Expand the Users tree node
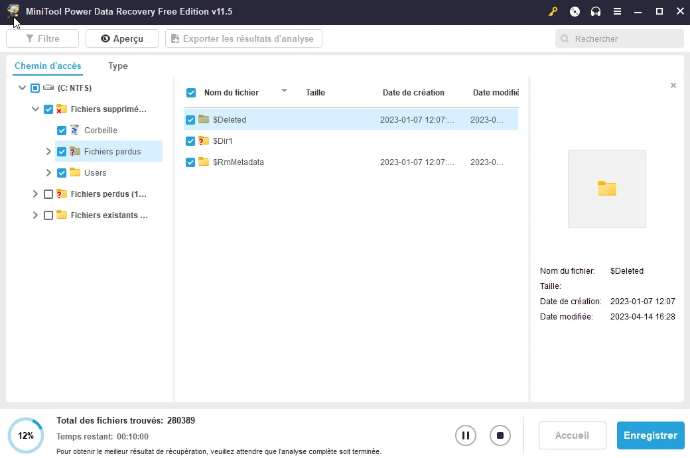Image resolution: width=690 pixels, height=458 pixels. click(48, 172)
